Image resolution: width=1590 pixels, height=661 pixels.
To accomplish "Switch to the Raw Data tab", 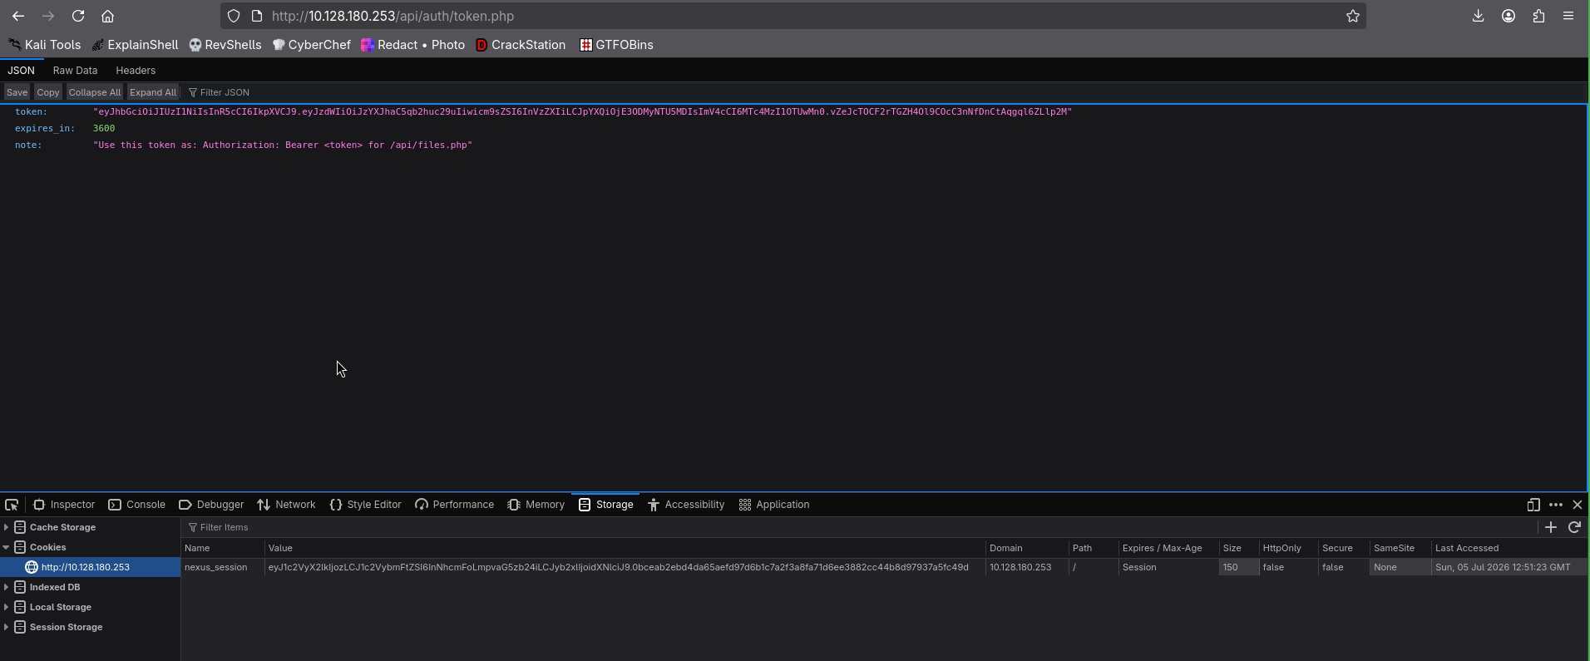I will [x=75, y=71].
